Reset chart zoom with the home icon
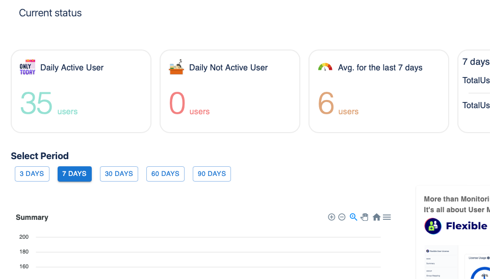 (376, 217)
